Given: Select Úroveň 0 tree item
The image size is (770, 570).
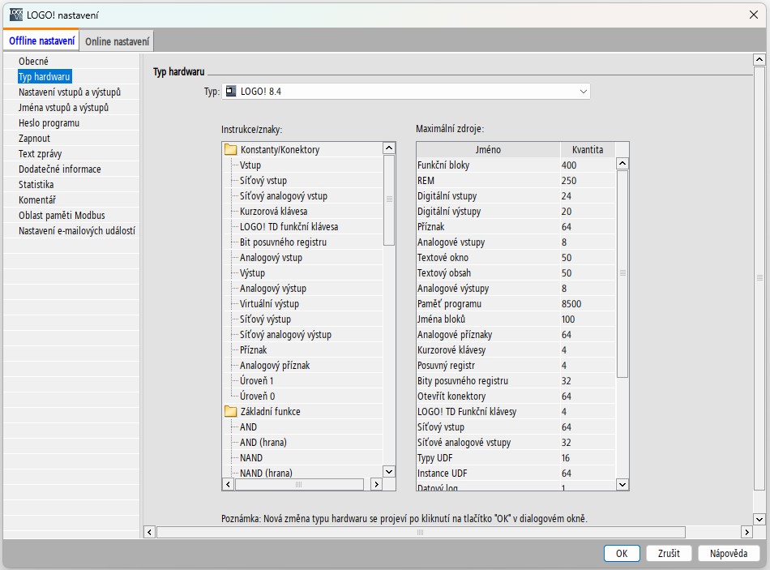Looking at the screenshot, I should pos(257,396).
